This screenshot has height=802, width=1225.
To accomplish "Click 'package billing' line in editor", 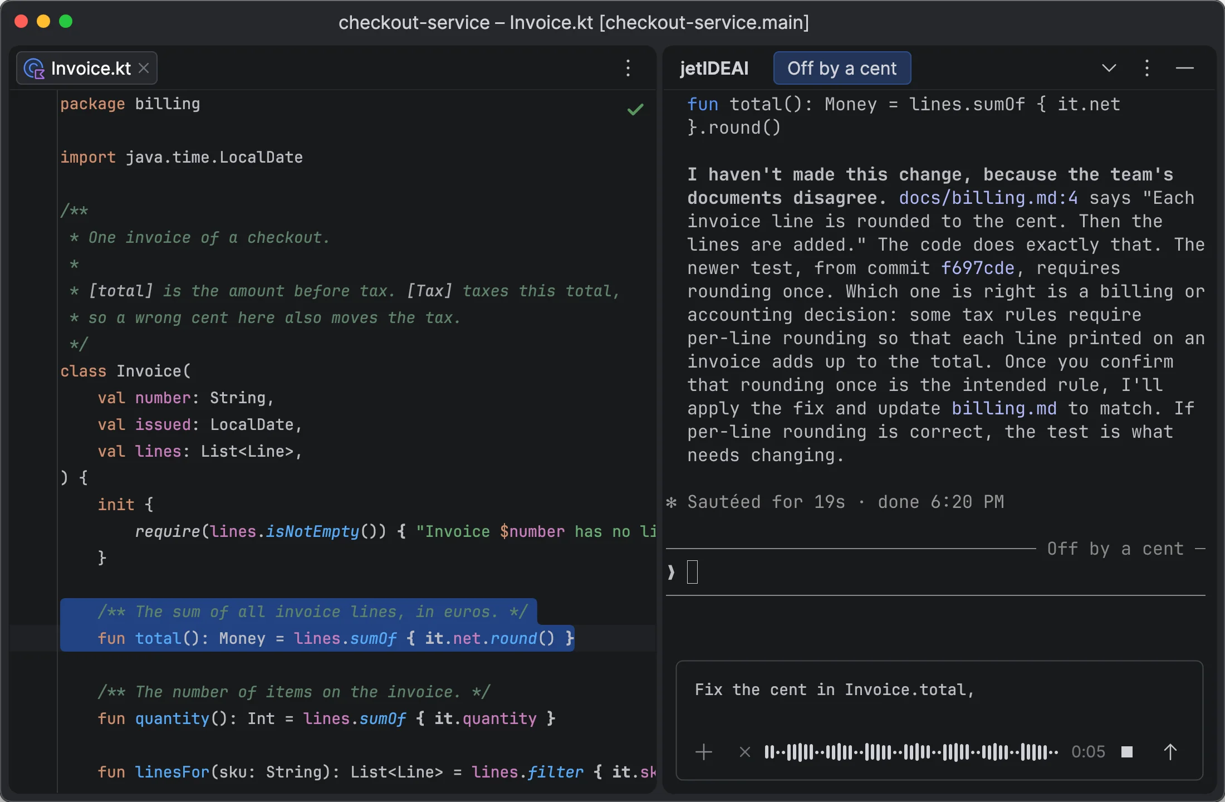I will [x=130, y=104].
